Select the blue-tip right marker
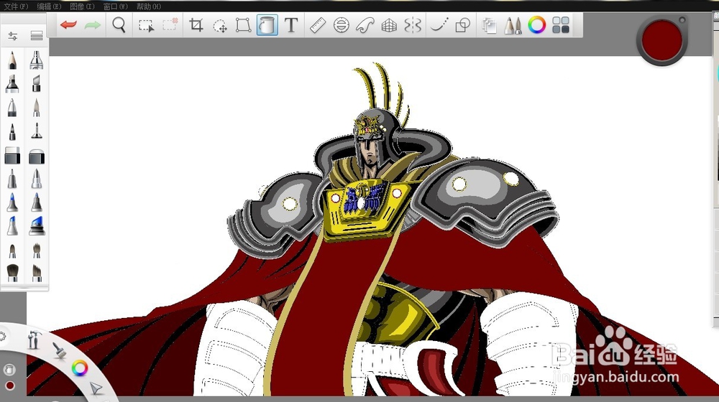Image resolution: width=719 pixels, height=402 pixels. pyautogui.click(x=36, y=202)
